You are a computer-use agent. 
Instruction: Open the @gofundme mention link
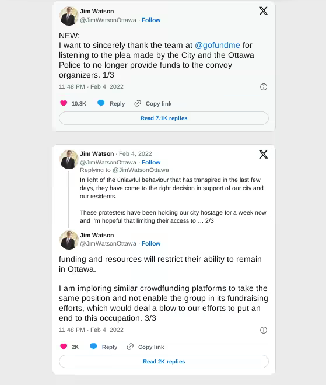tap(218, 45)
